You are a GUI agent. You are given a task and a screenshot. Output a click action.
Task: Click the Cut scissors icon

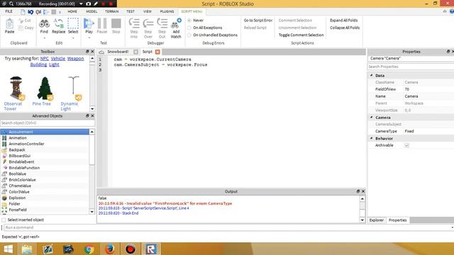click(x=21, y=21)
